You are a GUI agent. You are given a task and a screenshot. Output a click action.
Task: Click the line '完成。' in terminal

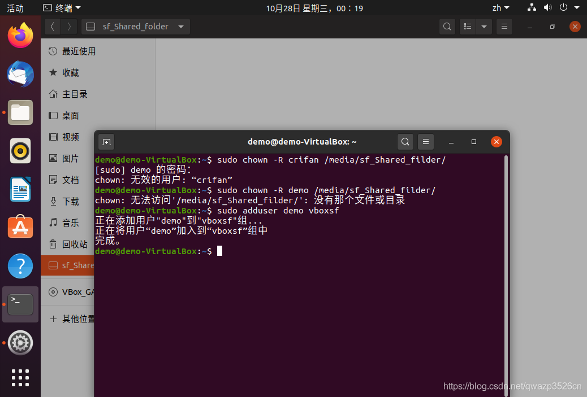coord(108,241)
